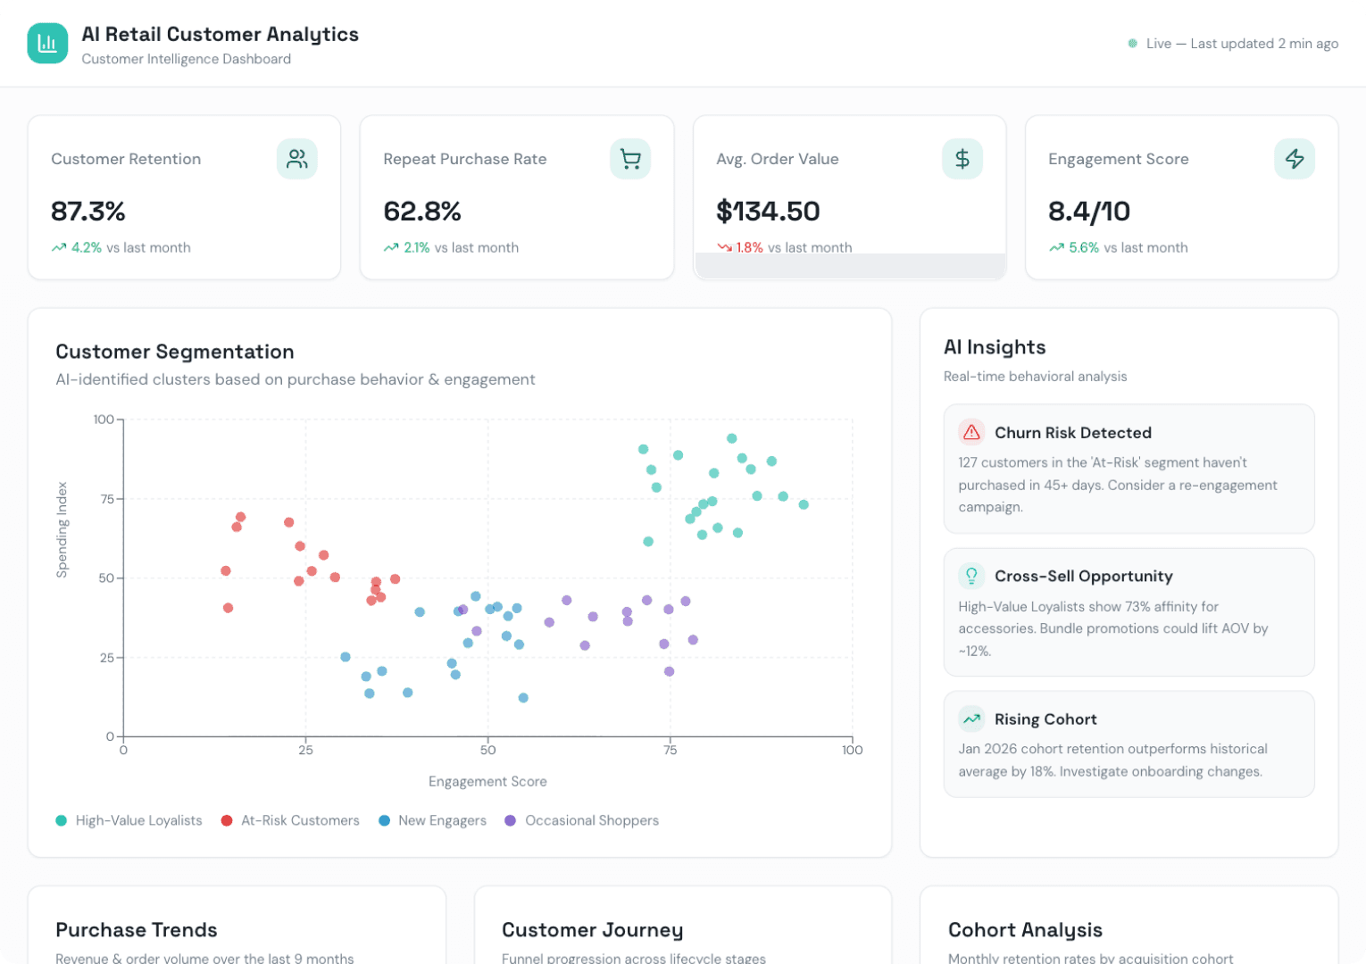Select the Customer Retention people icon
Viewport: 1366px width, 964px height.
[296, 158]
